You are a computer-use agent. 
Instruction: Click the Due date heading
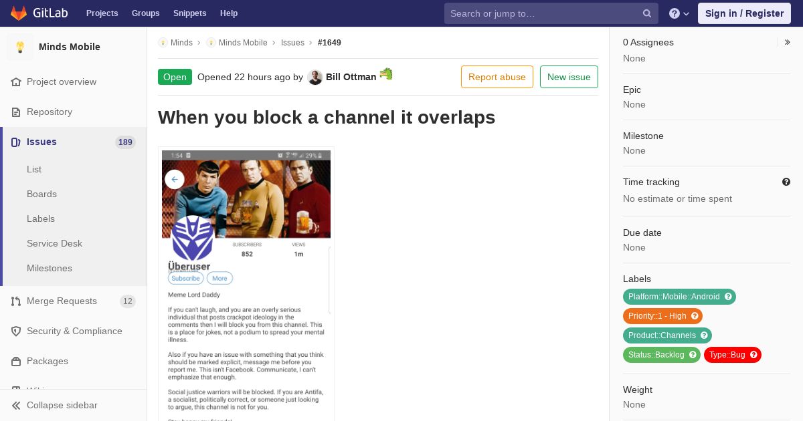[642, 233]
